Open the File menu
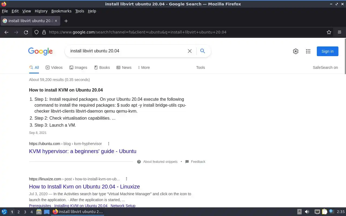Screen dimensions: 346x216 (x=5, y=11)
